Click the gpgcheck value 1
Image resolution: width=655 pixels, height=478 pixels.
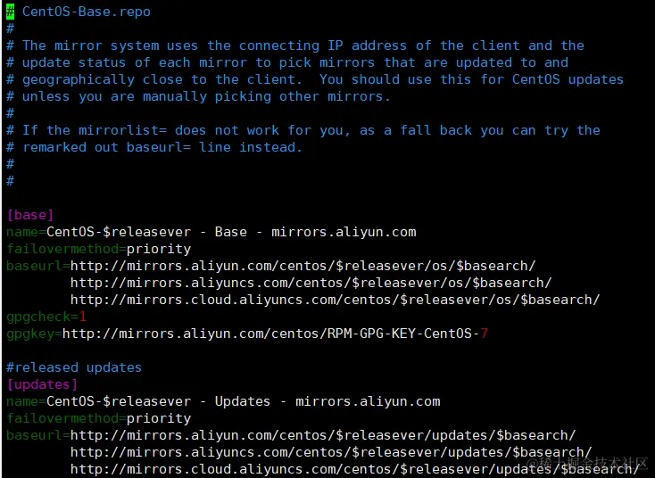(82, 317)
